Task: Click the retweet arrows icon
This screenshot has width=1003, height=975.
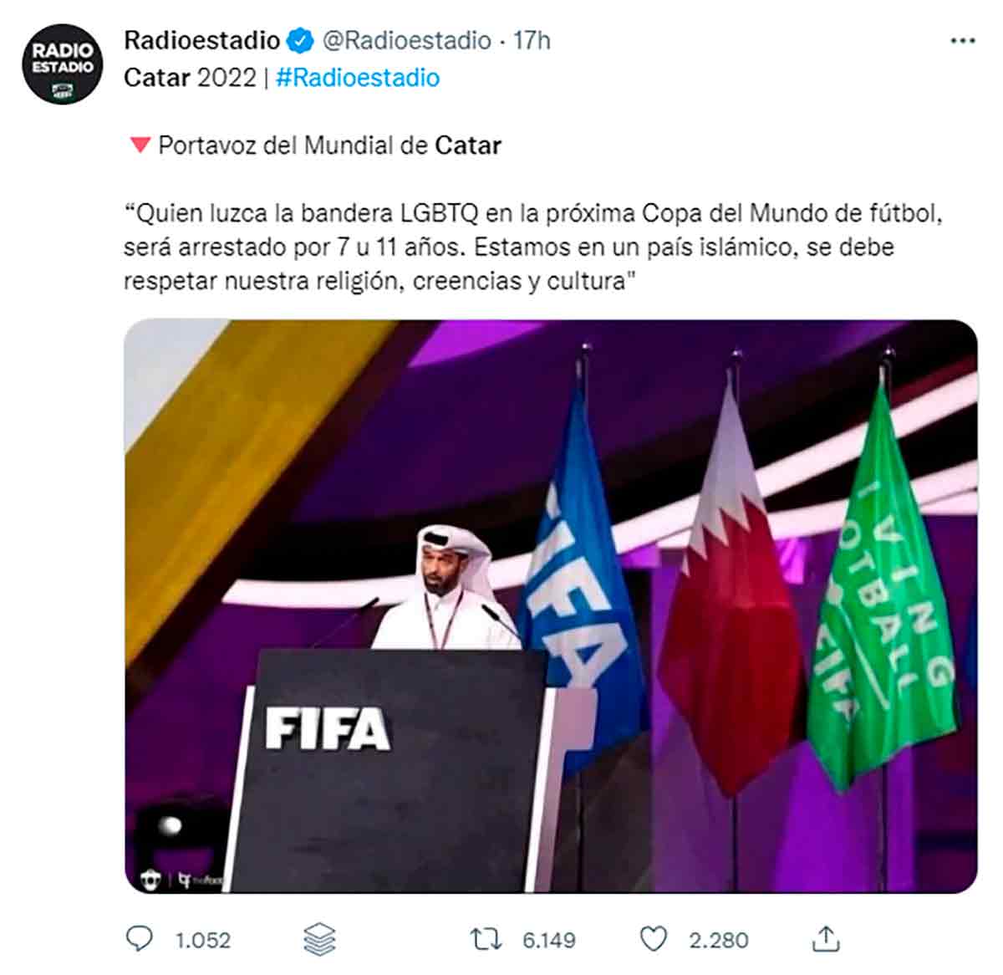Action: pyautogui.click(x=486, y=940)
